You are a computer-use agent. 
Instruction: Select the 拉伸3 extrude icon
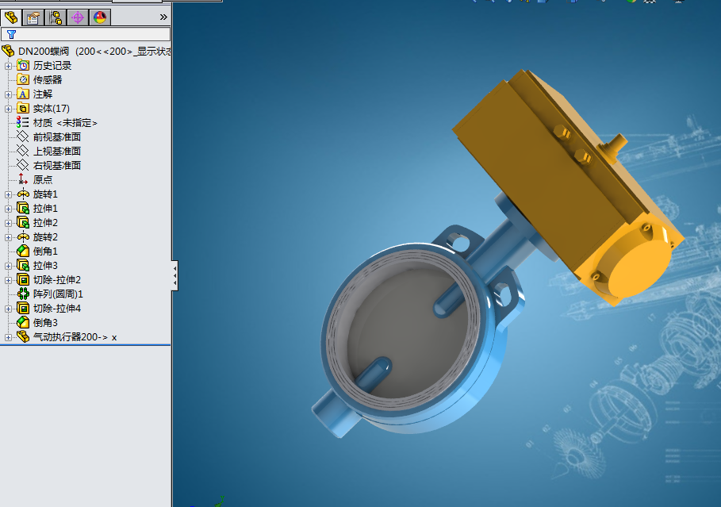point(23,266)
